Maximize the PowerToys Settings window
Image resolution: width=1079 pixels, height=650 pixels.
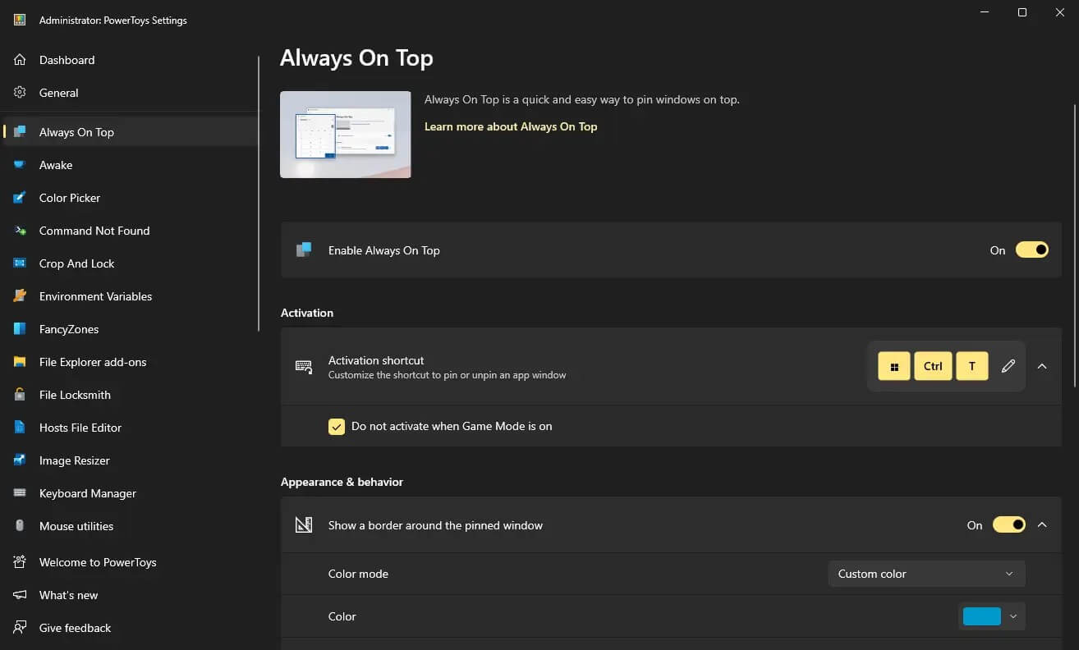click(x=1022, y=12)
